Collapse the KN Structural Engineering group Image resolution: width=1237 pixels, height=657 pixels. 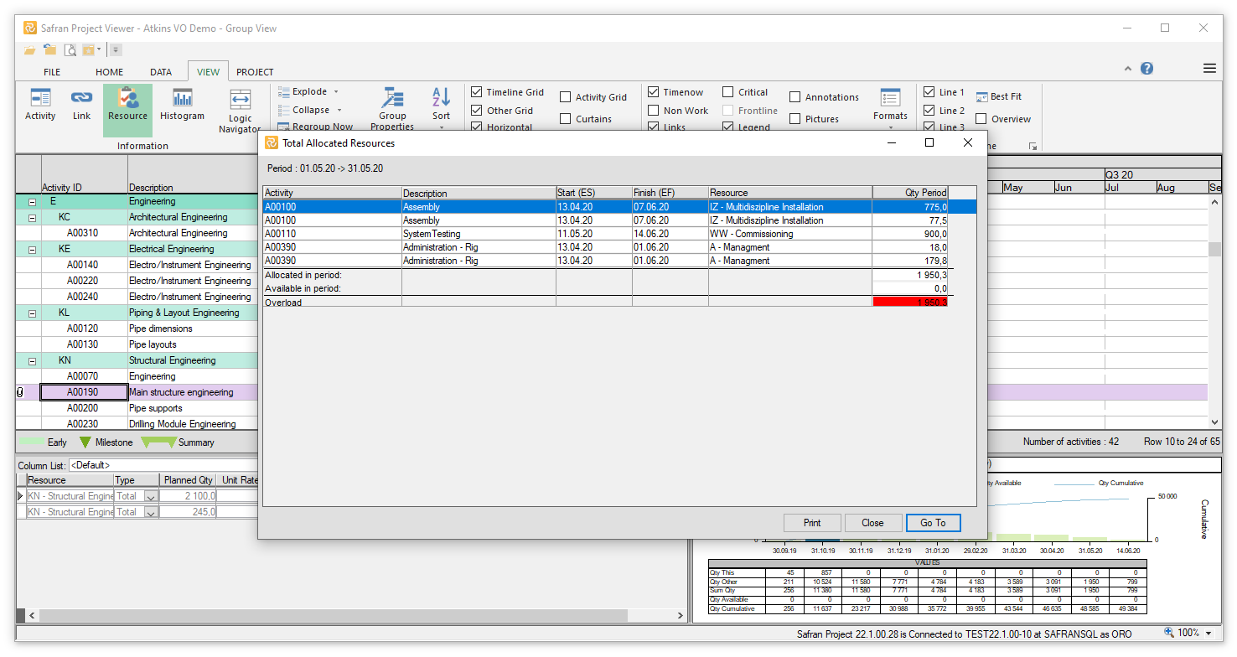pyautogui.click(x=32, y=361)
